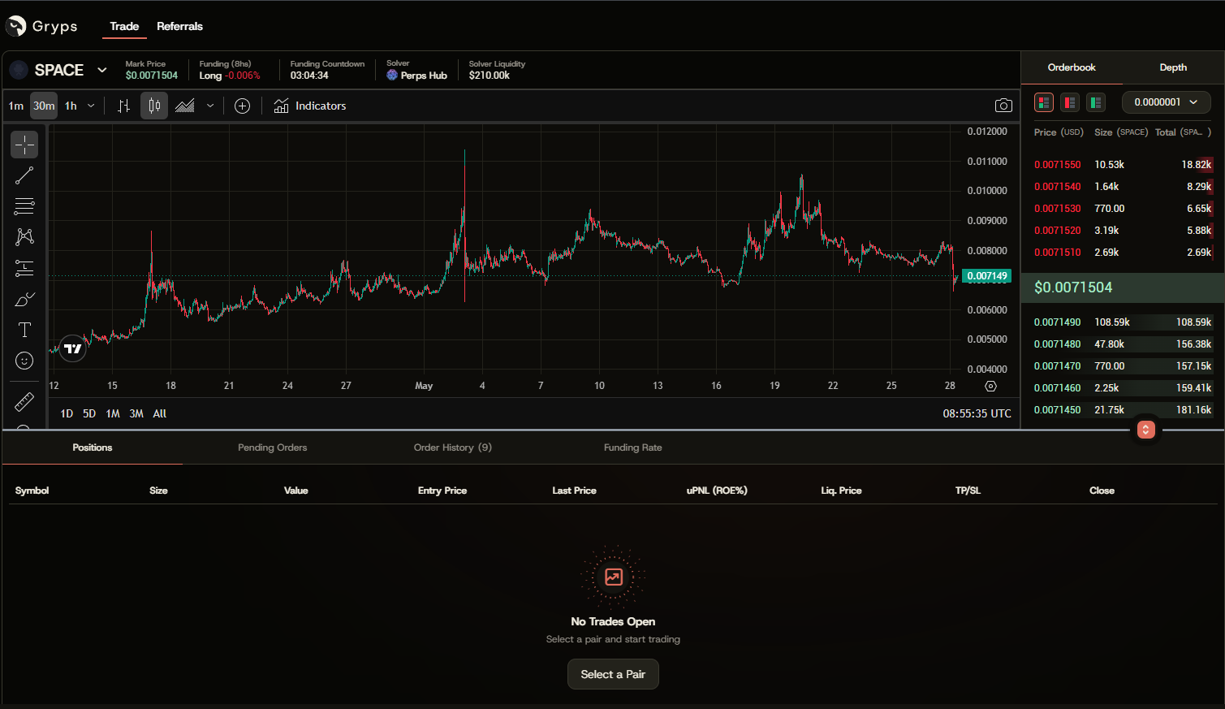Show bids-only orderbook view
This screenshot has height=709, width=1225.
point(1096,102)
